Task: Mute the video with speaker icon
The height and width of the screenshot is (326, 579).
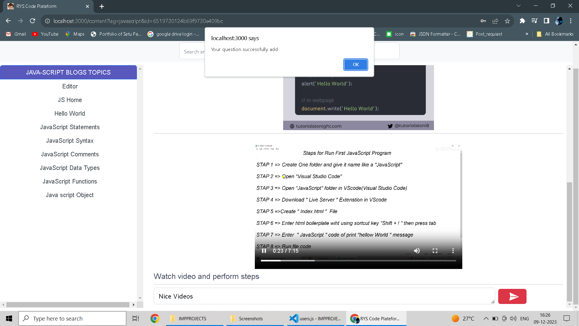Action: pos(417,251)
